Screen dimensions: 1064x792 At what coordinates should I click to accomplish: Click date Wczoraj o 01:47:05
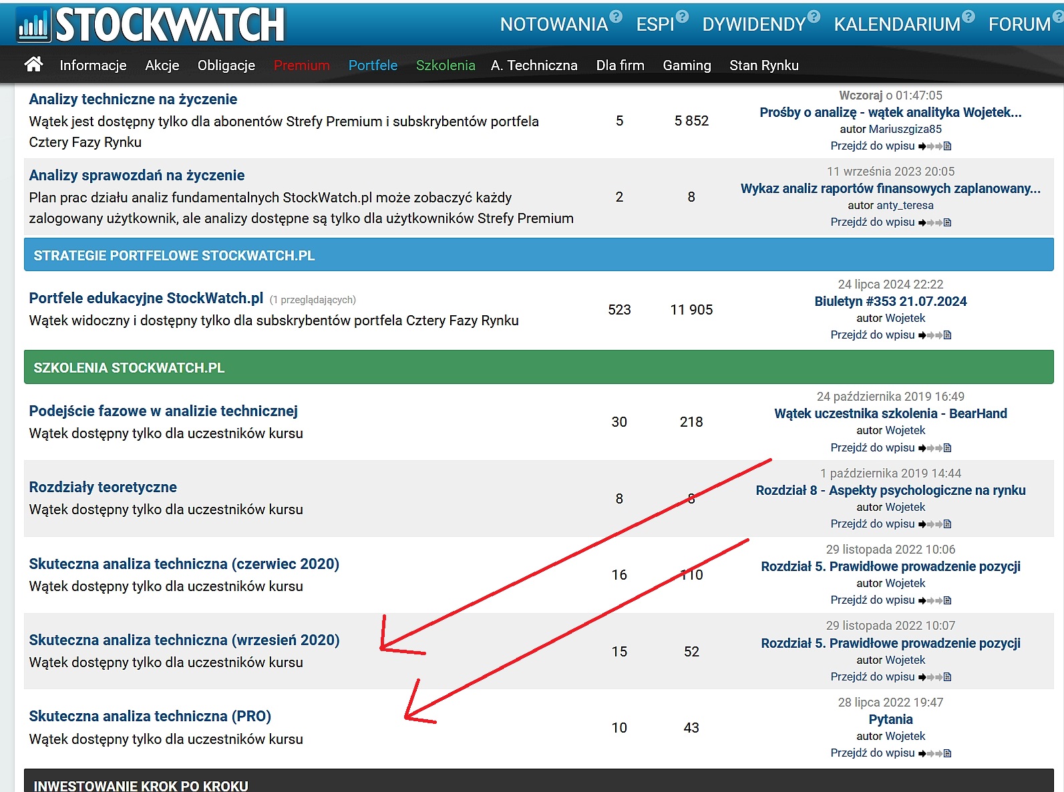(890, 95)
